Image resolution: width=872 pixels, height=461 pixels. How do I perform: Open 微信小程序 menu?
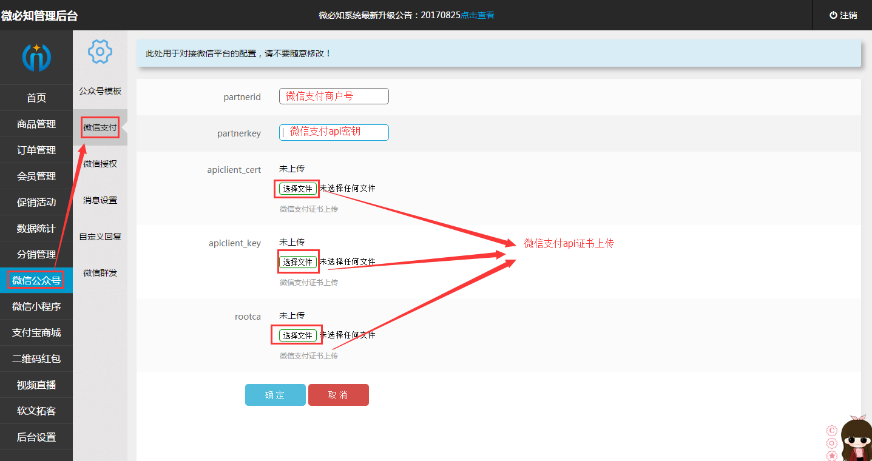point(36,306)
